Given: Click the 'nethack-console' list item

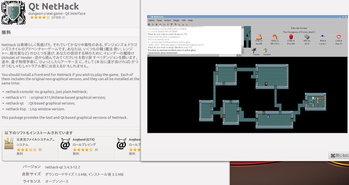Looking at the screenshot, I should coord(47,92).
